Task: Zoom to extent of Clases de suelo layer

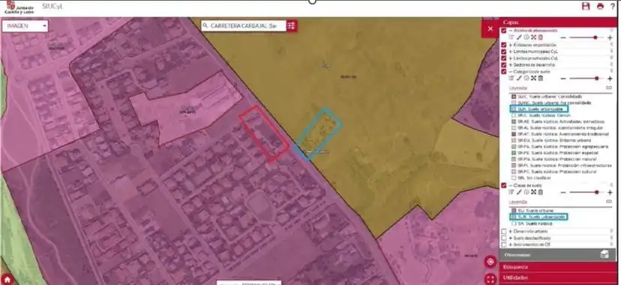Action: (533, 192)
